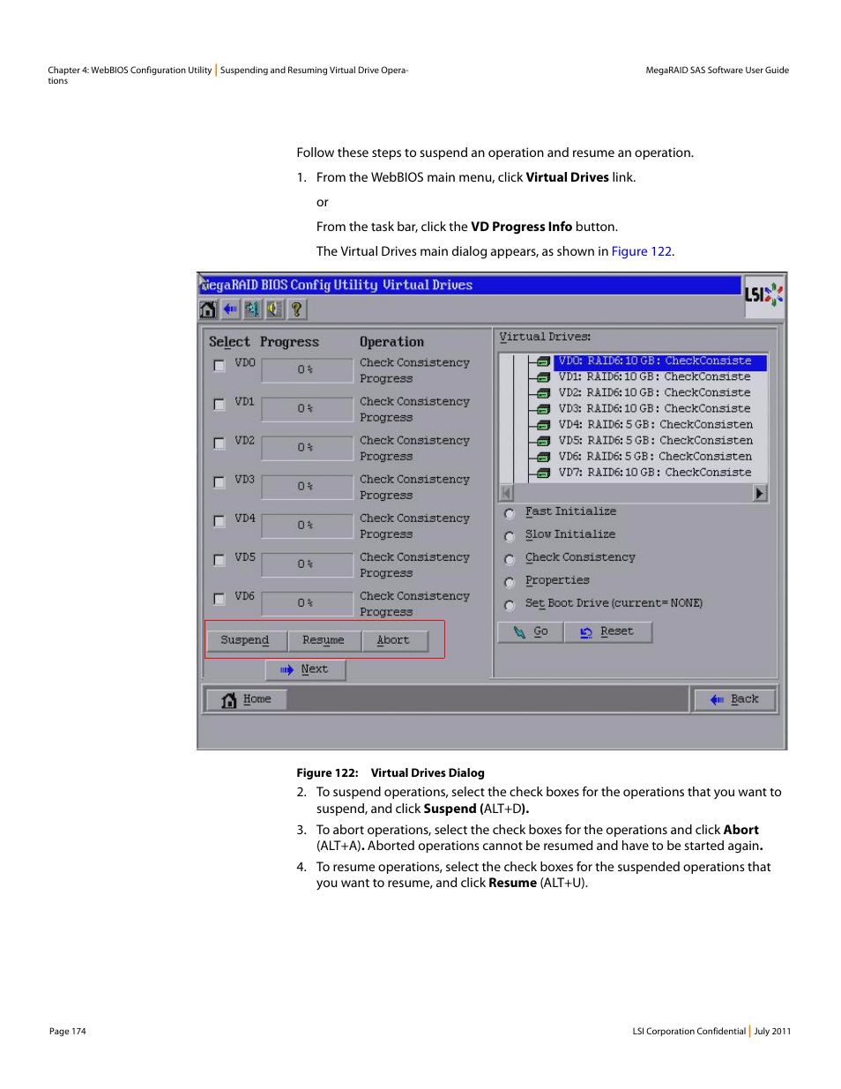Viewport: 841px width, 1089px height.
Task: Click the Next button
Action: coord(305,669)
